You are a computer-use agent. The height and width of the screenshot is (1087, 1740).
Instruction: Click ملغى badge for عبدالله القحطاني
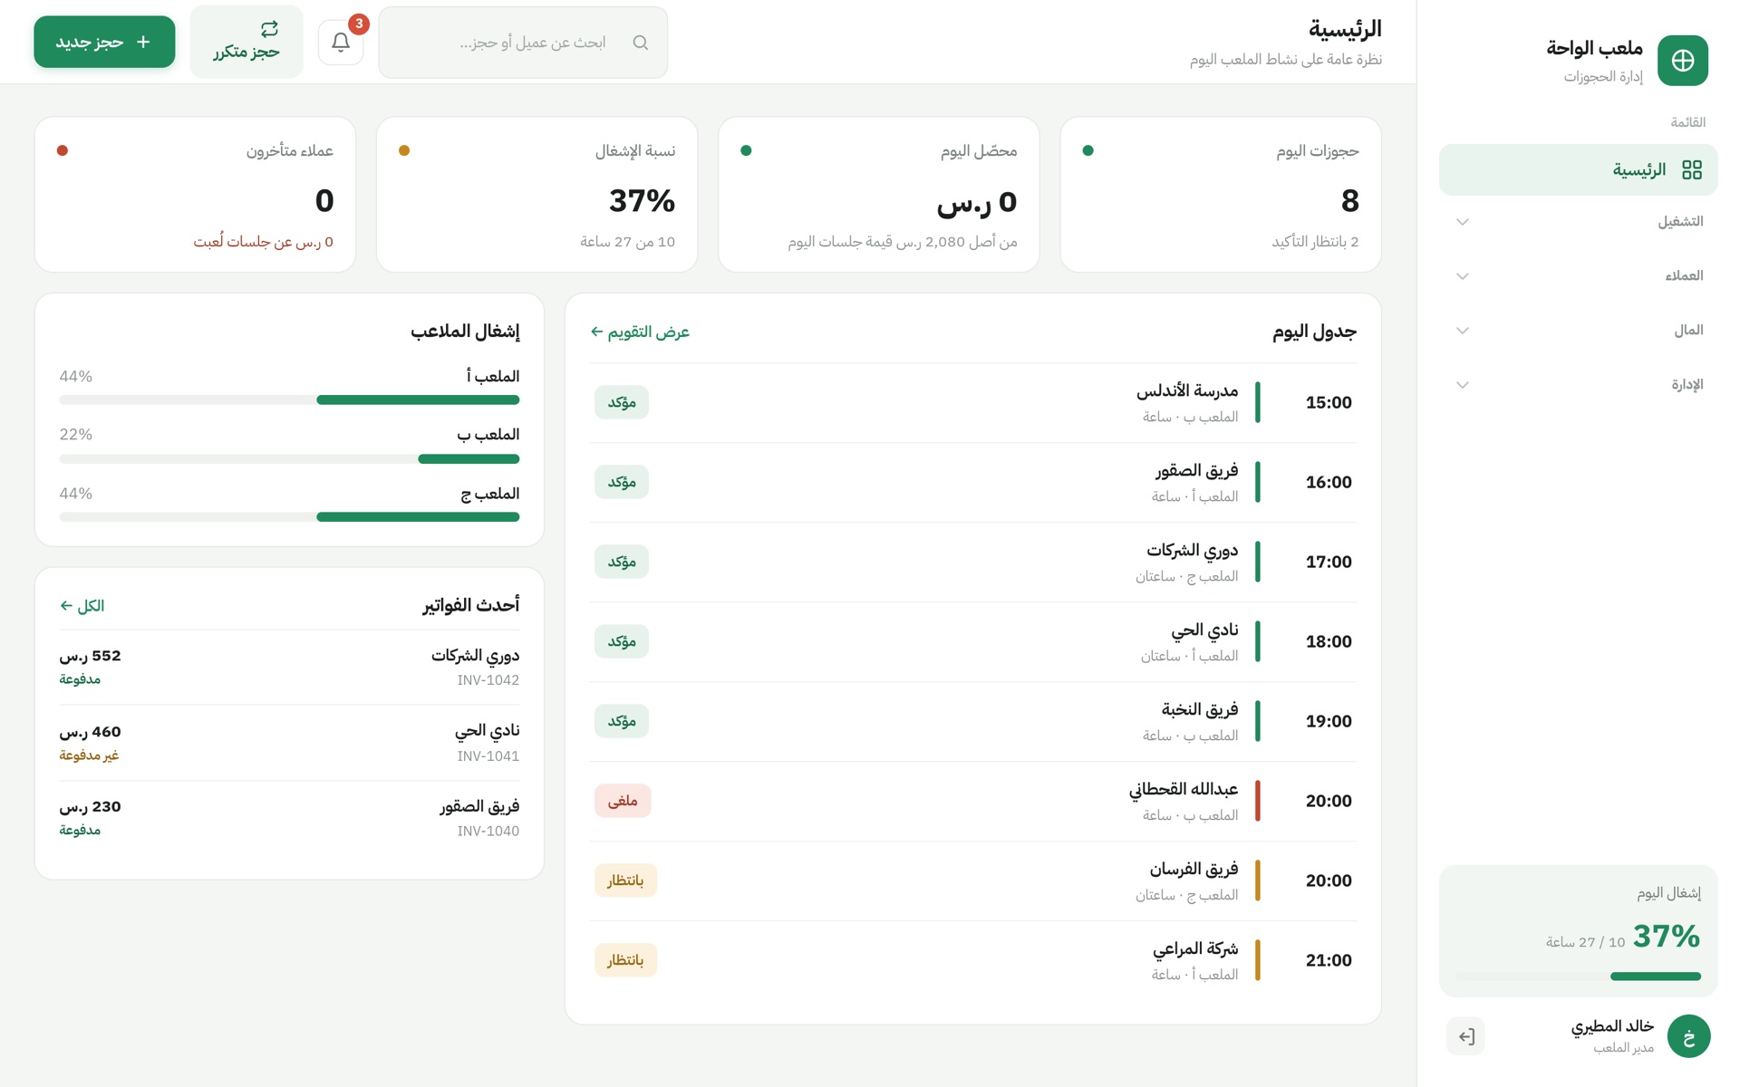point(623,802)
